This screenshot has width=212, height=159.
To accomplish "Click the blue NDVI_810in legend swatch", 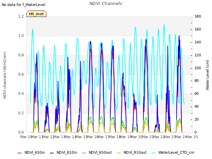I will click(52, 153).
